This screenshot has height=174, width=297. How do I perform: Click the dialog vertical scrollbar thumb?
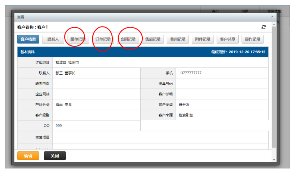(x=274, y=87)
